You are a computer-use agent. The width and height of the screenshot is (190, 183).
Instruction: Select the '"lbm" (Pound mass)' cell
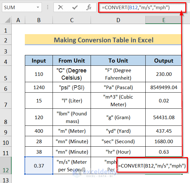pyautogui.click(x=72, y=117)
